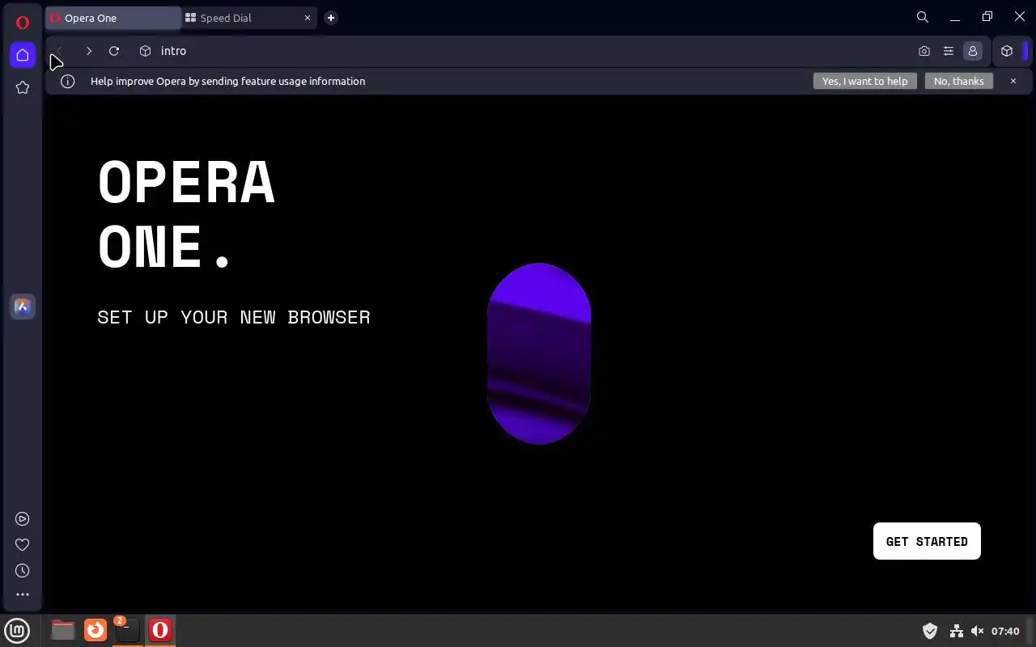Viewport: 1036px width, 647px height.
Task: Open the Extensions cube icon
Action: click(1007, 51)
